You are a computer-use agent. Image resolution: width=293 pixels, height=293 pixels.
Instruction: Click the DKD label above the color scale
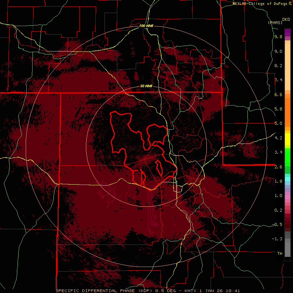[286, 20]
